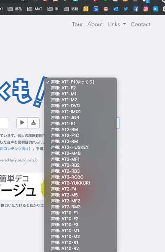The image size is (165, 252).
Task: Select voice AT1-F1(ゆっくり)
Action: (x=80, y=82)
